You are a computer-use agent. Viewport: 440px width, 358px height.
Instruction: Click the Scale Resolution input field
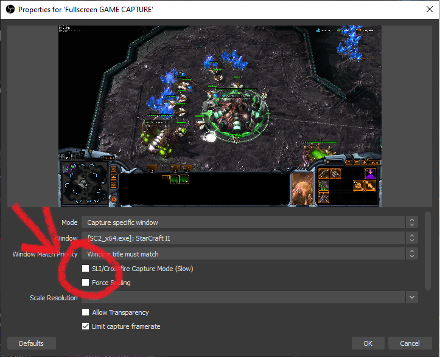click(x=243, y=297)
